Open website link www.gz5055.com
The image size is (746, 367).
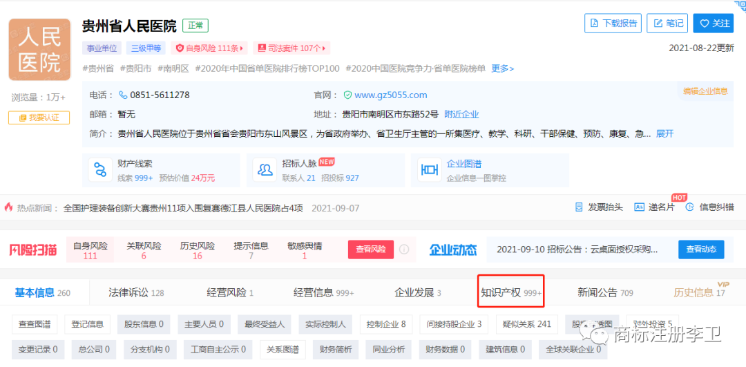390,95
